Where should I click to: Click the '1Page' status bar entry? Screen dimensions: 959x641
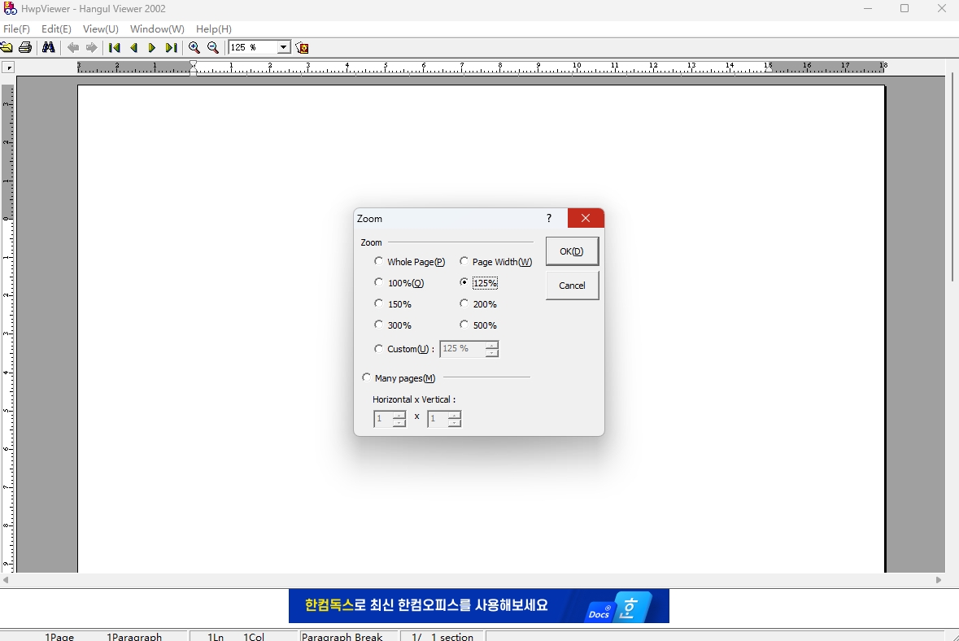(59, 637)
